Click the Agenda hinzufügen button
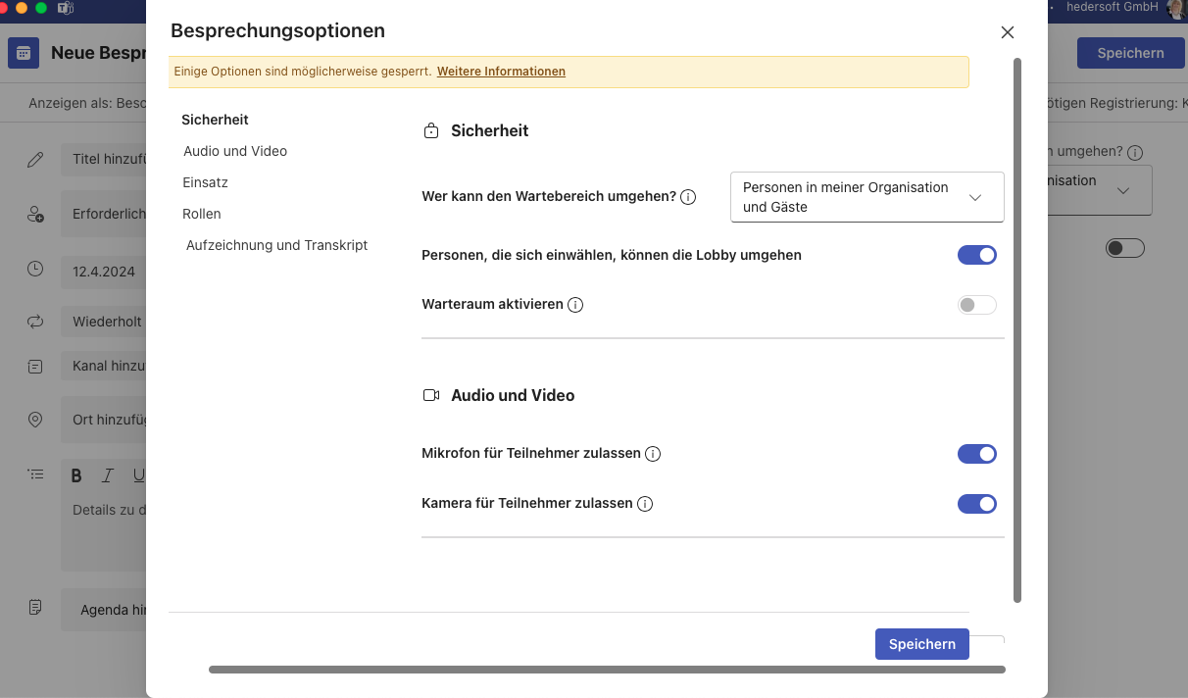Viewport: 1188px width, 698px height. pyautogui.click(x=104, y=610)
